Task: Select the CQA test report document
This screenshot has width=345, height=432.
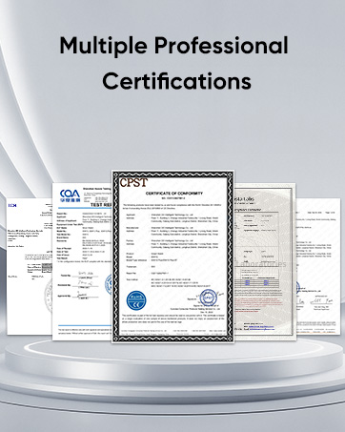Action: 82,261
